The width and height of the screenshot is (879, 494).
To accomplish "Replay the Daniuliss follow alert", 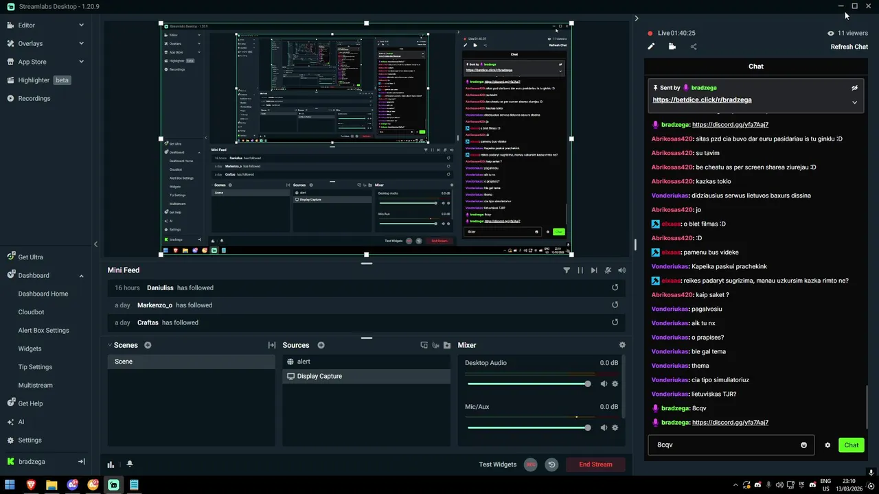I will [615, 287].
